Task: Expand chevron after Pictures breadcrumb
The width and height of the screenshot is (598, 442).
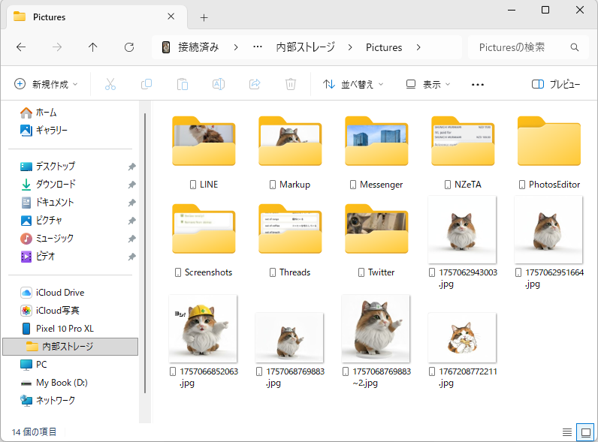Action: 418,47
